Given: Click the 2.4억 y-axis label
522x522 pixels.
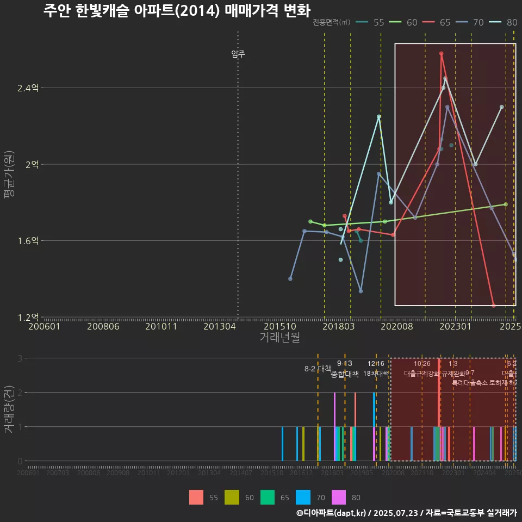Looking at the screenshot, I should coord(28,88).
